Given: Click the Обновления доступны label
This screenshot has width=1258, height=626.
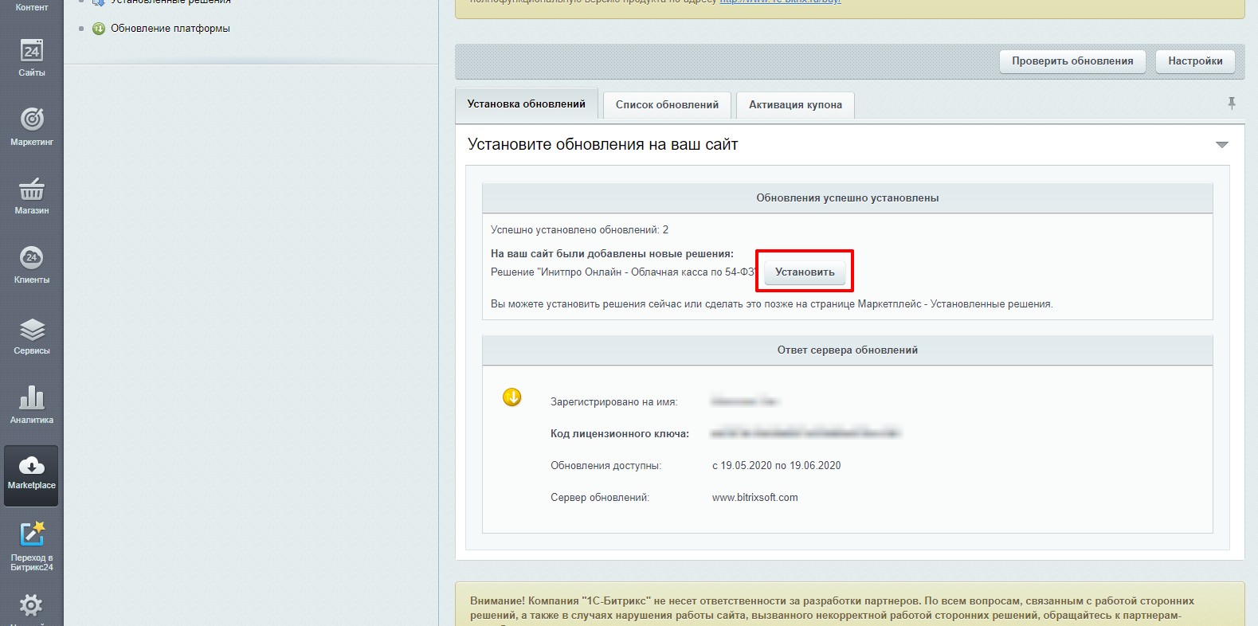Looking at the screenshot, I should (605, 466).
